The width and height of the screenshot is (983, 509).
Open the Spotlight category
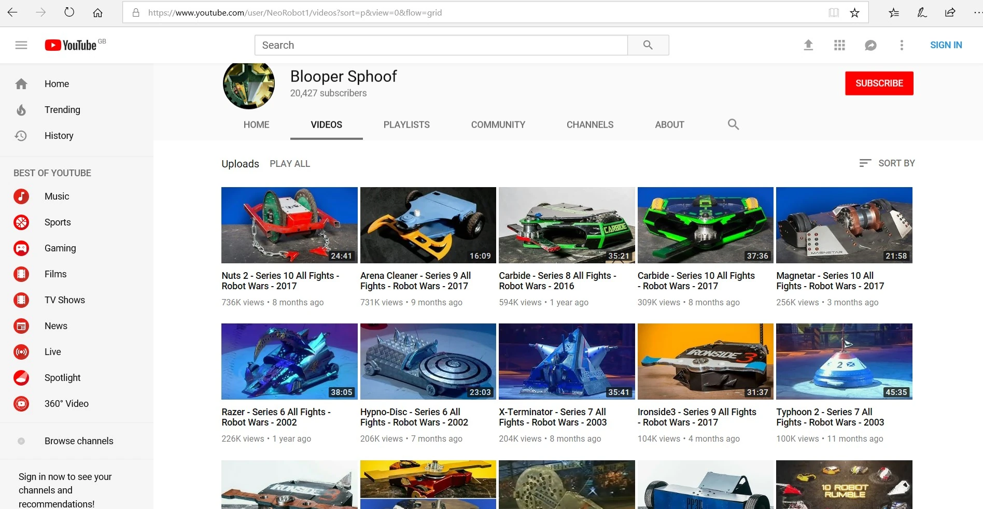coord(77,378)
